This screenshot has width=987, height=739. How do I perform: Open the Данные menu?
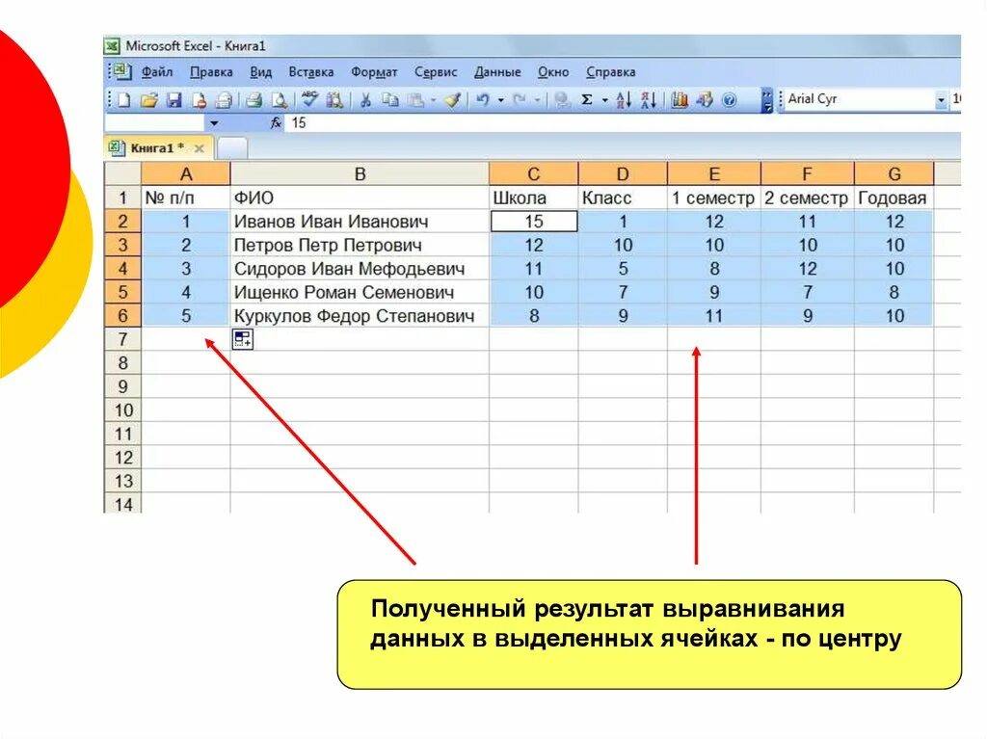497,71
